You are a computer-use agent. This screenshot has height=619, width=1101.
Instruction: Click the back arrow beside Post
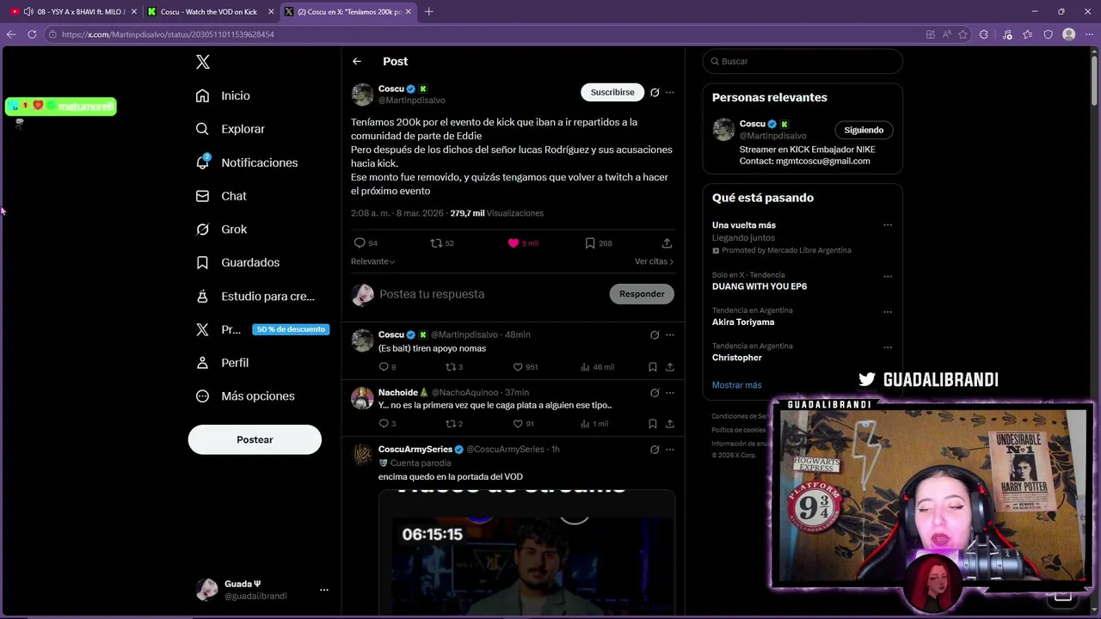(357, 61)
